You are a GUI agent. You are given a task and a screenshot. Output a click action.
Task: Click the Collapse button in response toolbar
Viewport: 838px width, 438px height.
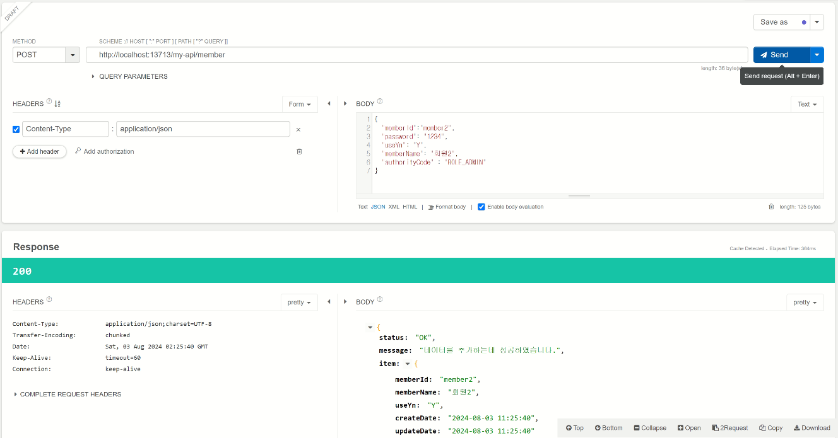(650, 428)
